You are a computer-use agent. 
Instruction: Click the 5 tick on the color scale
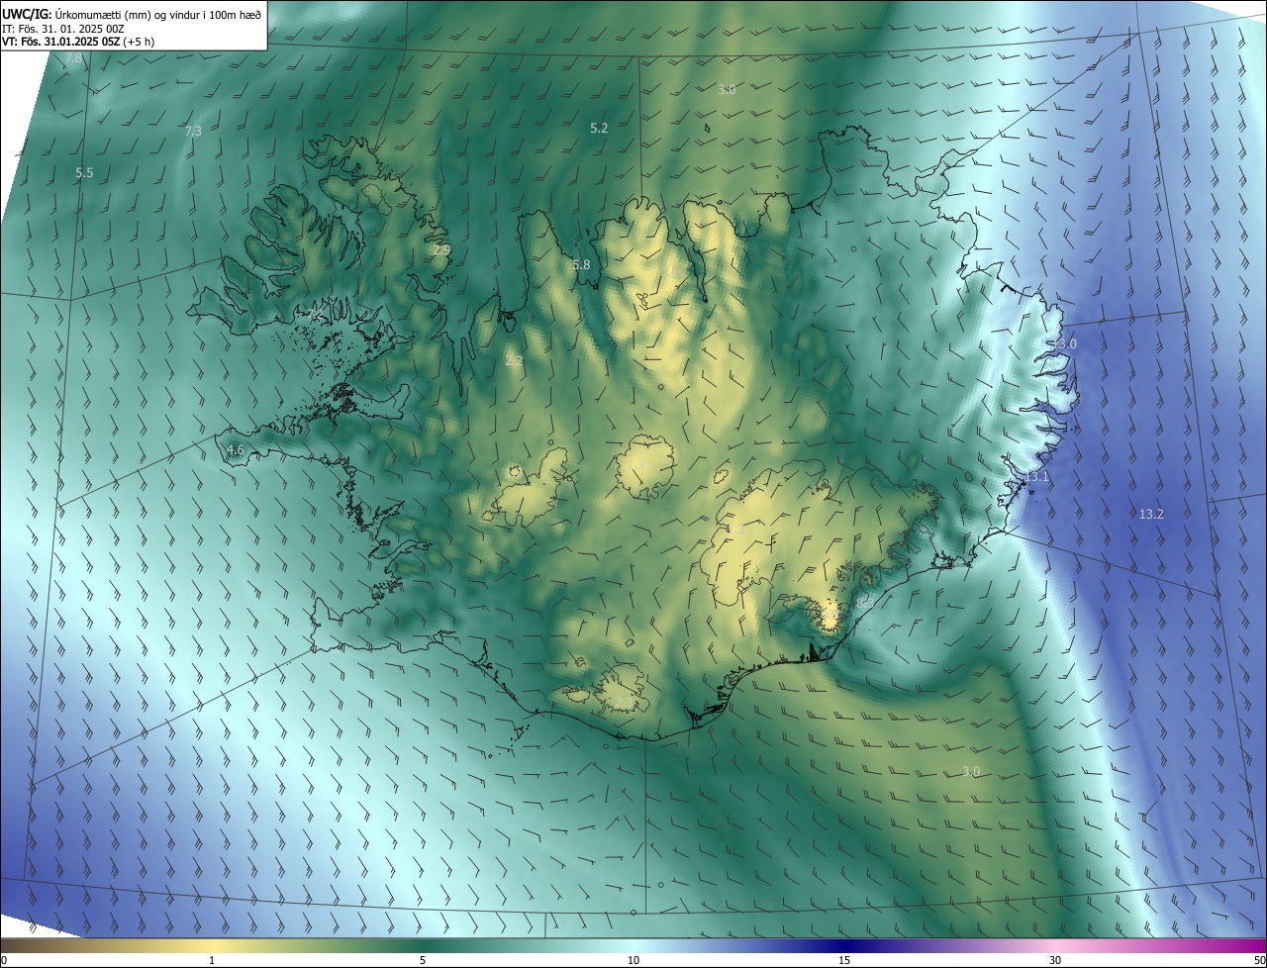423,960
